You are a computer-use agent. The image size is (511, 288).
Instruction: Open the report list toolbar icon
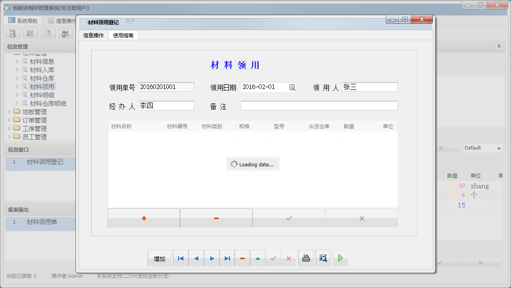tap(30, 34)
